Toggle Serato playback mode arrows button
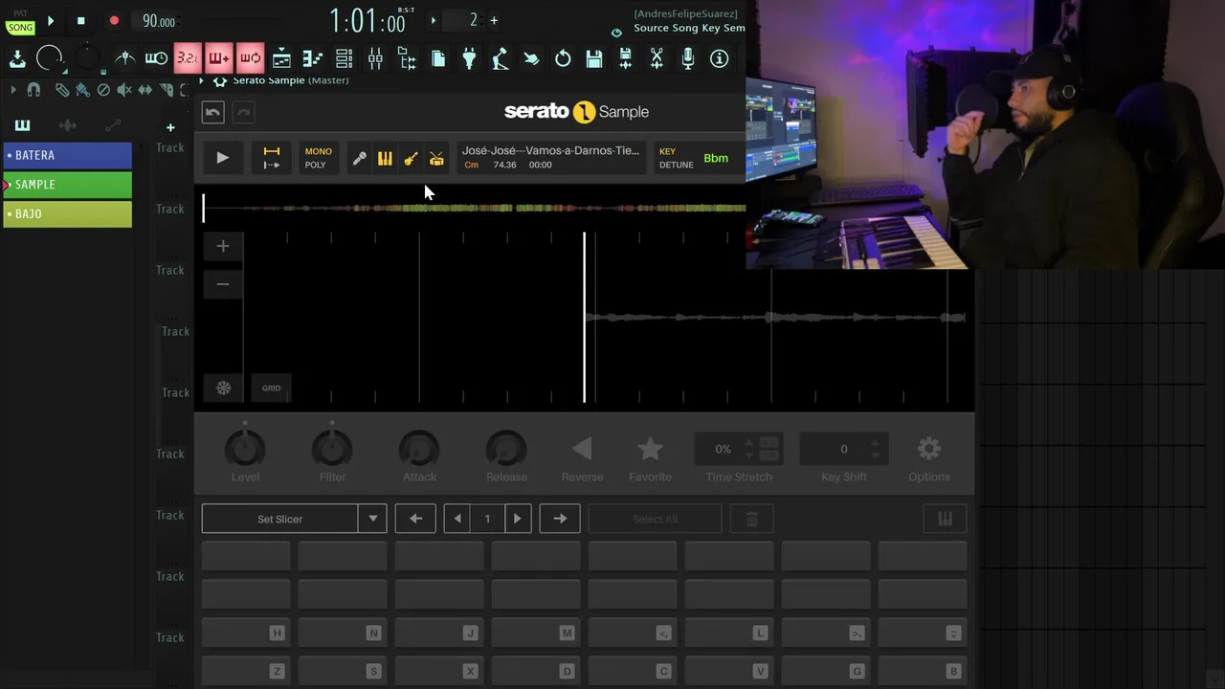This screenshot has height=689, width=1225. click(x=272, y=158)
